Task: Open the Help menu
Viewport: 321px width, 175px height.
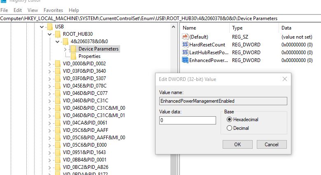Action: (x=74, y=10)
